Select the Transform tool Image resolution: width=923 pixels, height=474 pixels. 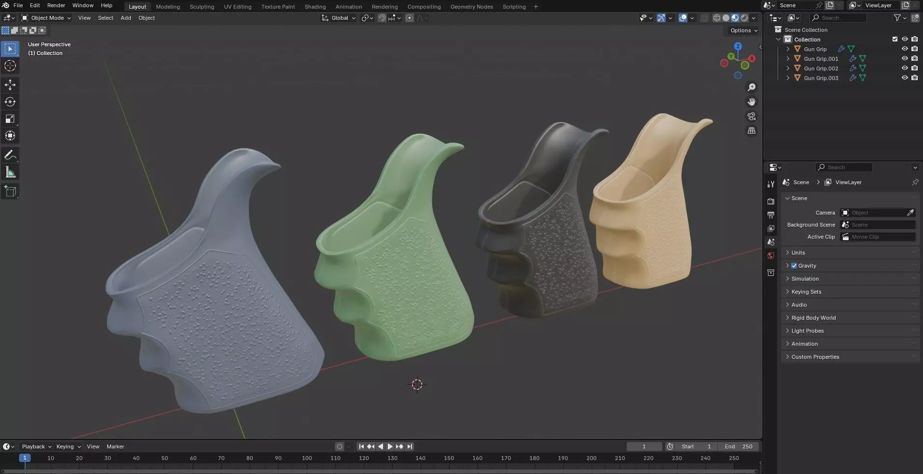point(10,135)
